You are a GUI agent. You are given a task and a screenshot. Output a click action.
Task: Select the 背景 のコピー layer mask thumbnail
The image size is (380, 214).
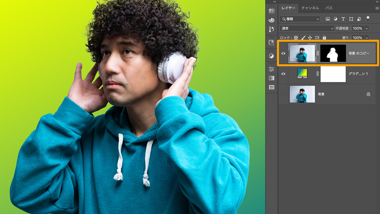coord(333,53)
